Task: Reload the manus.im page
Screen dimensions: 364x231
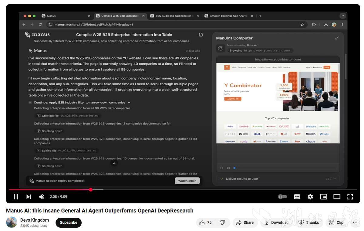Action: (40, 25)
